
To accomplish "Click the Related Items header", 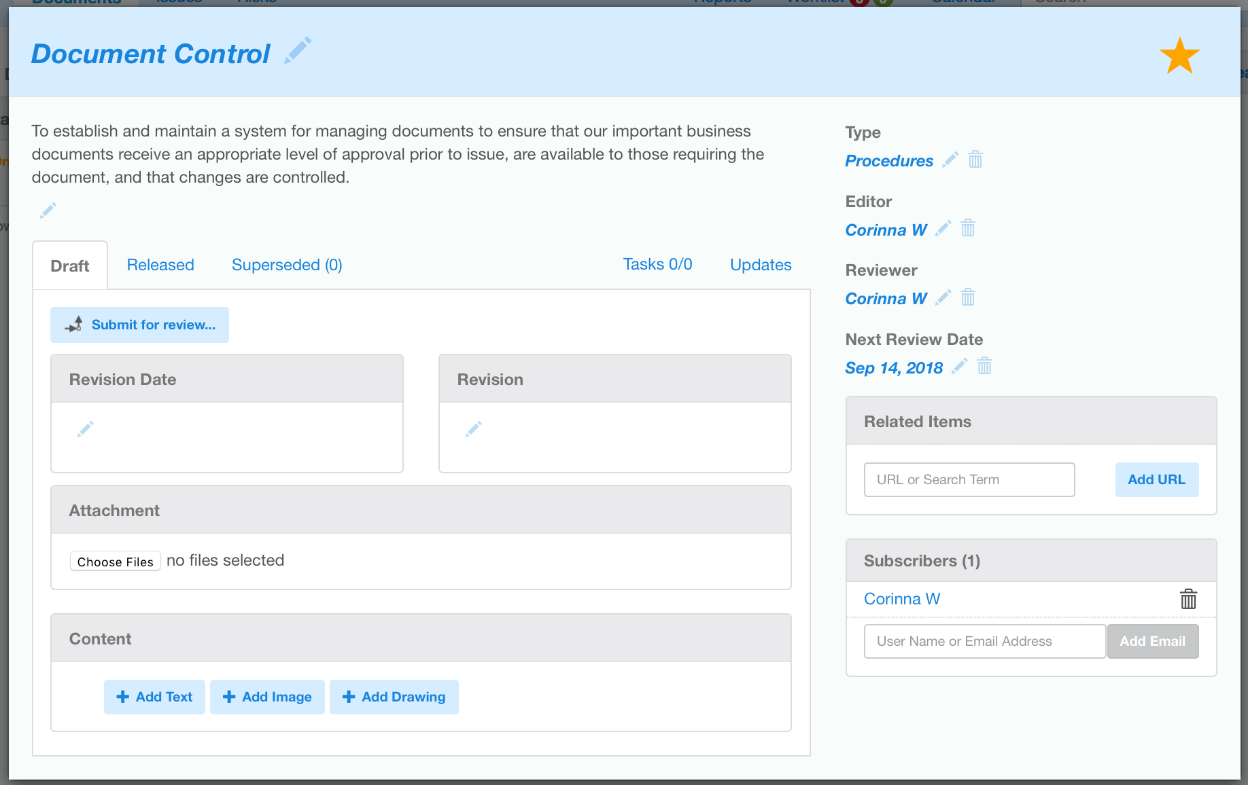I will [1031, 421].
